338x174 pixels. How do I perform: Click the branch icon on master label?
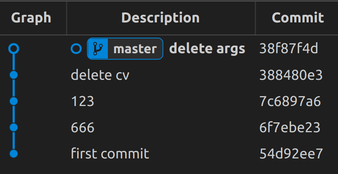[x=98, y=49]
